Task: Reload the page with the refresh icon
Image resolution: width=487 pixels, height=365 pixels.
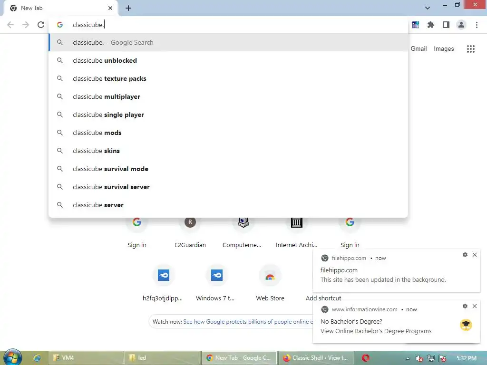Action: point(41,25)
